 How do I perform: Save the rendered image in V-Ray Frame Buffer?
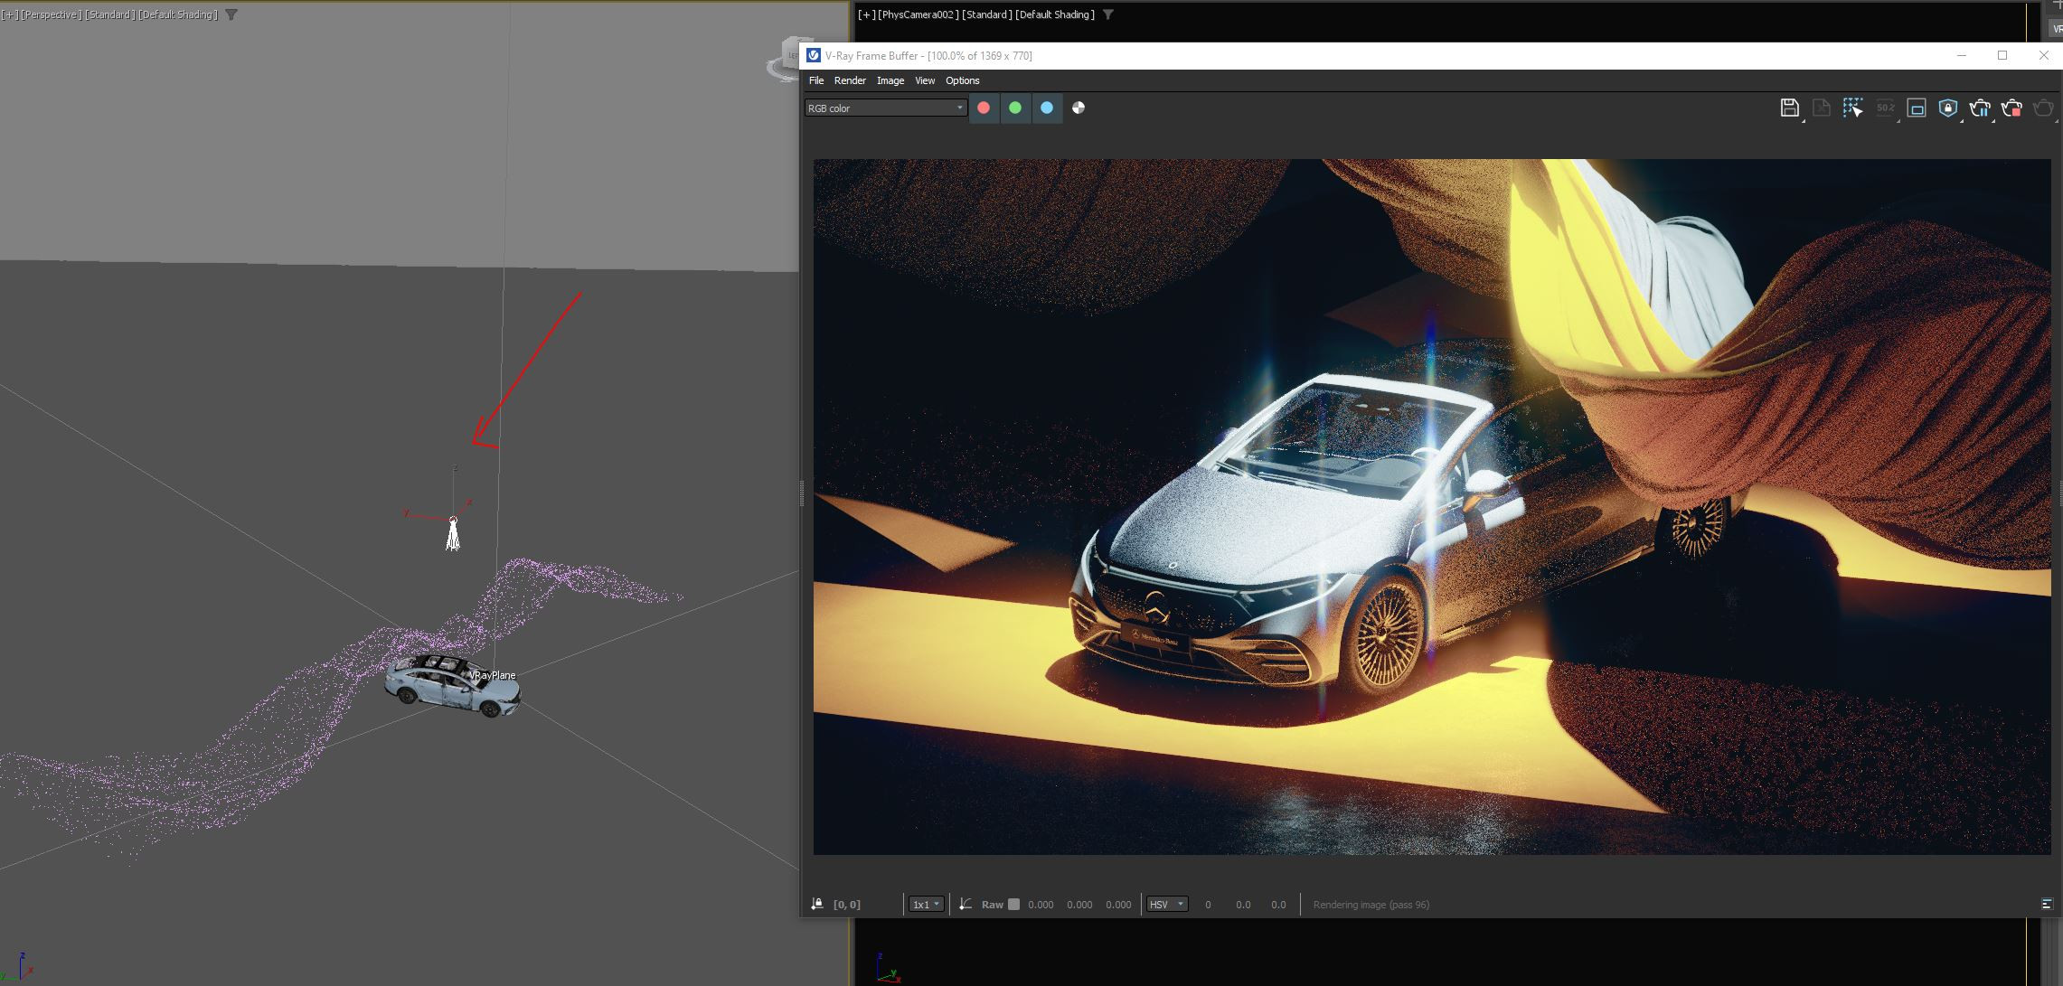click(1789, 108)
